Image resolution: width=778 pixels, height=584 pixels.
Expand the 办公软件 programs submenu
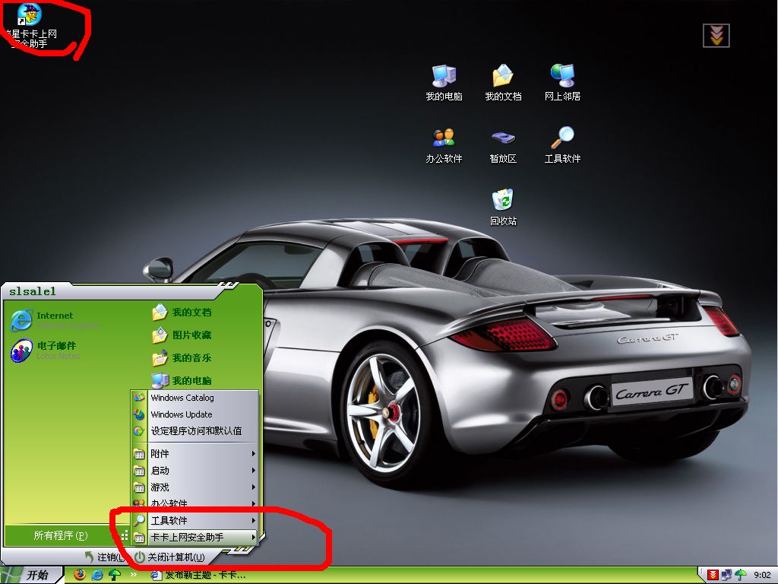click(x=194, y=503)
